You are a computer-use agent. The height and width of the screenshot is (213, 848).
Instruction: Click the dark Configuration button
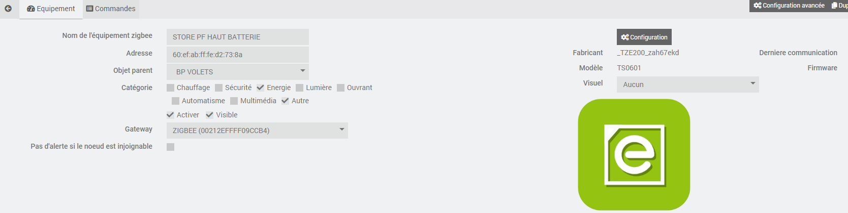coord(644,37)
